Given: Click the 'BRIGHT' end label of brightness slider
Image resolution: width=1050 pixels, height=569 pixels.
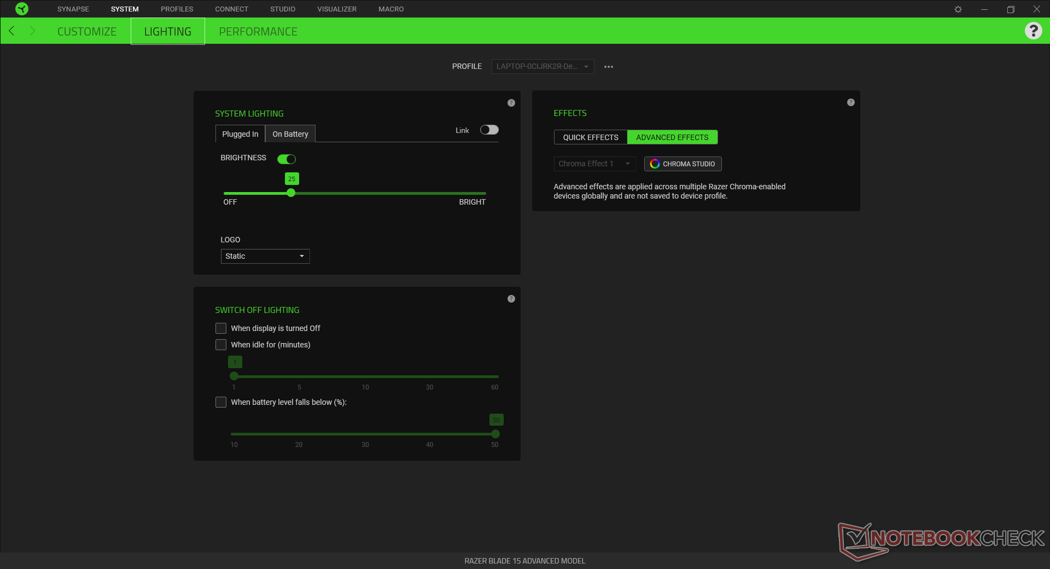Looking at the screenshot, I should click(x=472, y=202).
